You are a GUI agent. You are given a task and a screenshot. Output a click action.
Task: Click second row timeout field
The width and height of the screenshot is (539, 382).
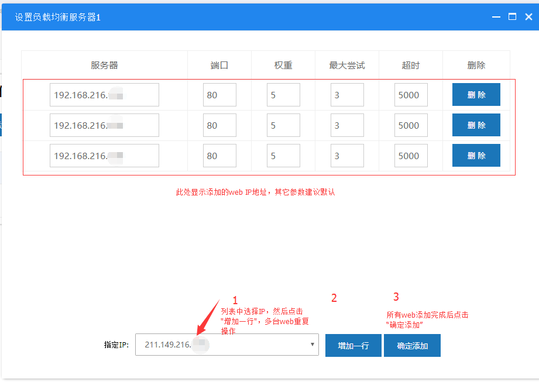click(411, 125)
